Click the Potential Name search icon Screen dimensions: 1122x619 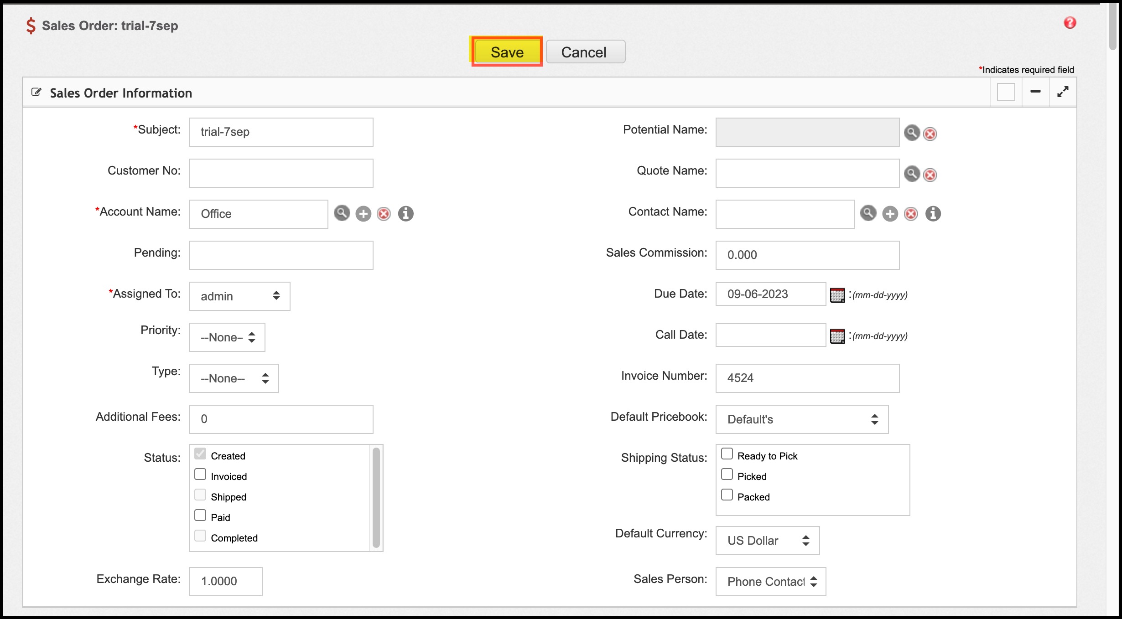(x=912, y=133)
